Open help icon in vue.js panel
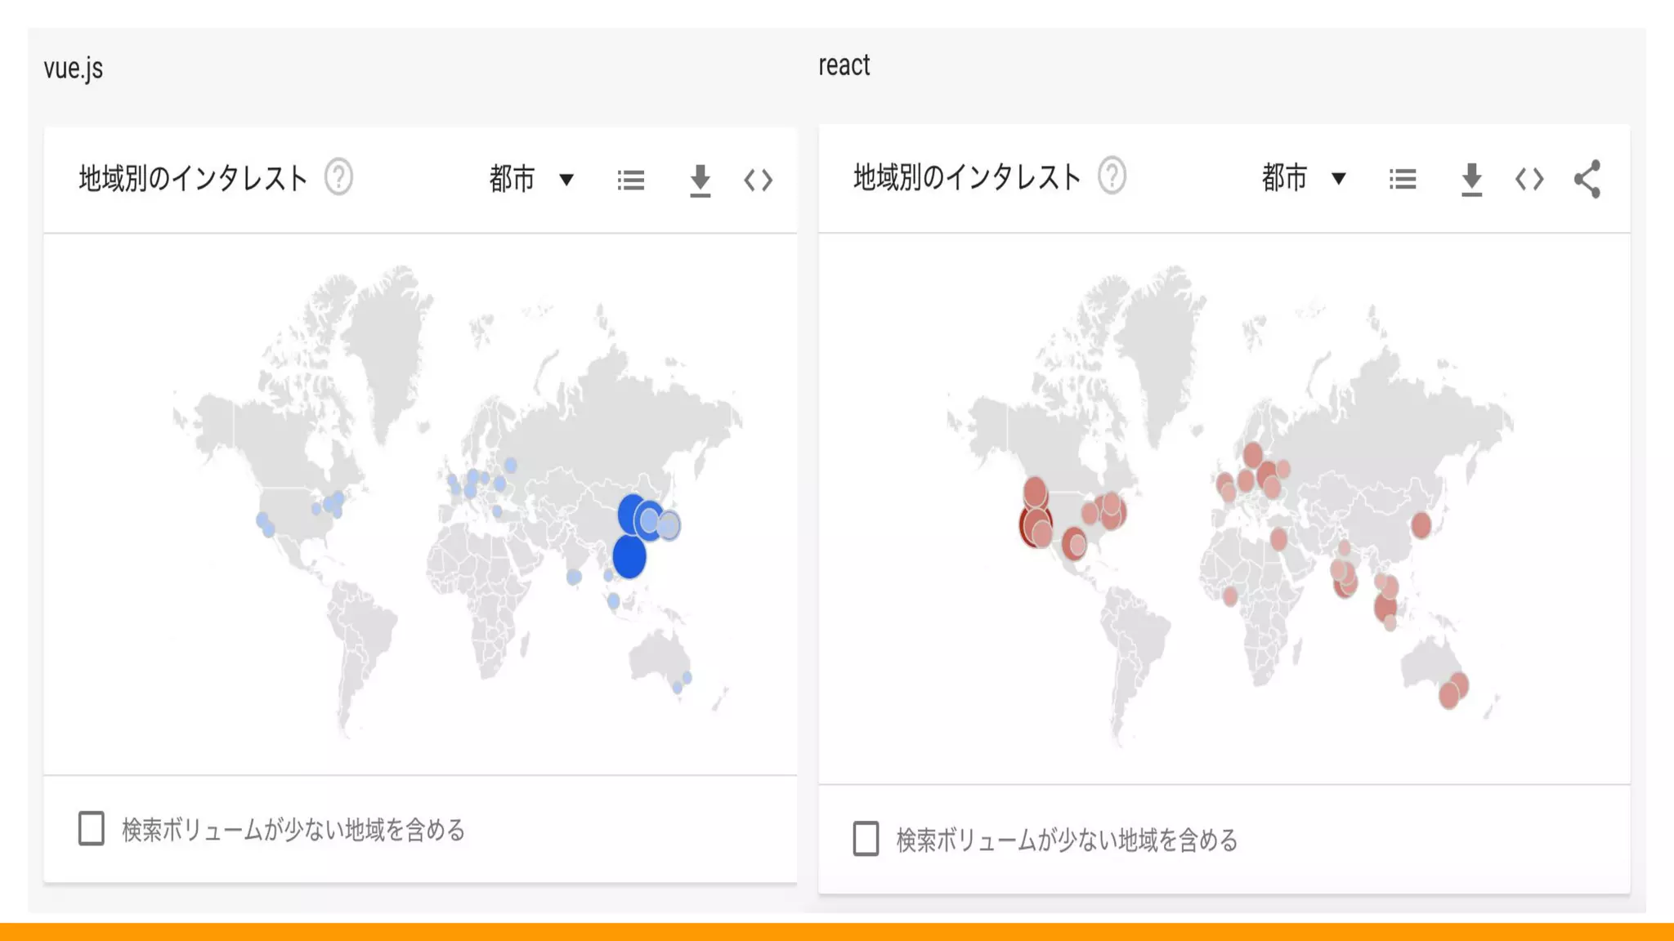Image resolution: width=1674 pixels, height=941 pixels. tap(338, 177)
